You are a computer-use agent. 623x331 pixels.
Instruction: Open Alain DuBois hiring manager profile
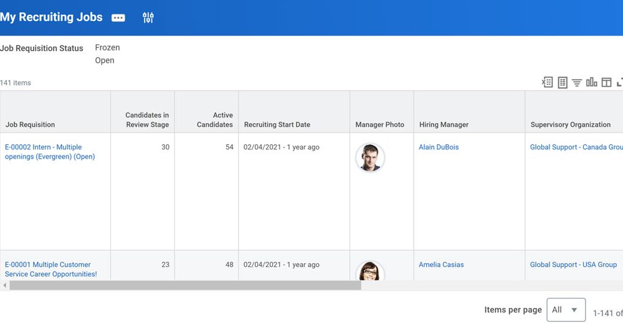tap(439, 147)
